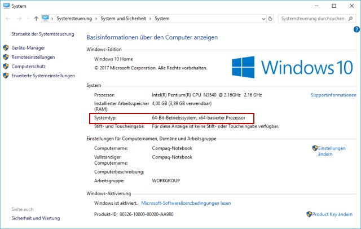
Task: Open Erweiterte Systemeinstellungen link
Action: (43, 76)
